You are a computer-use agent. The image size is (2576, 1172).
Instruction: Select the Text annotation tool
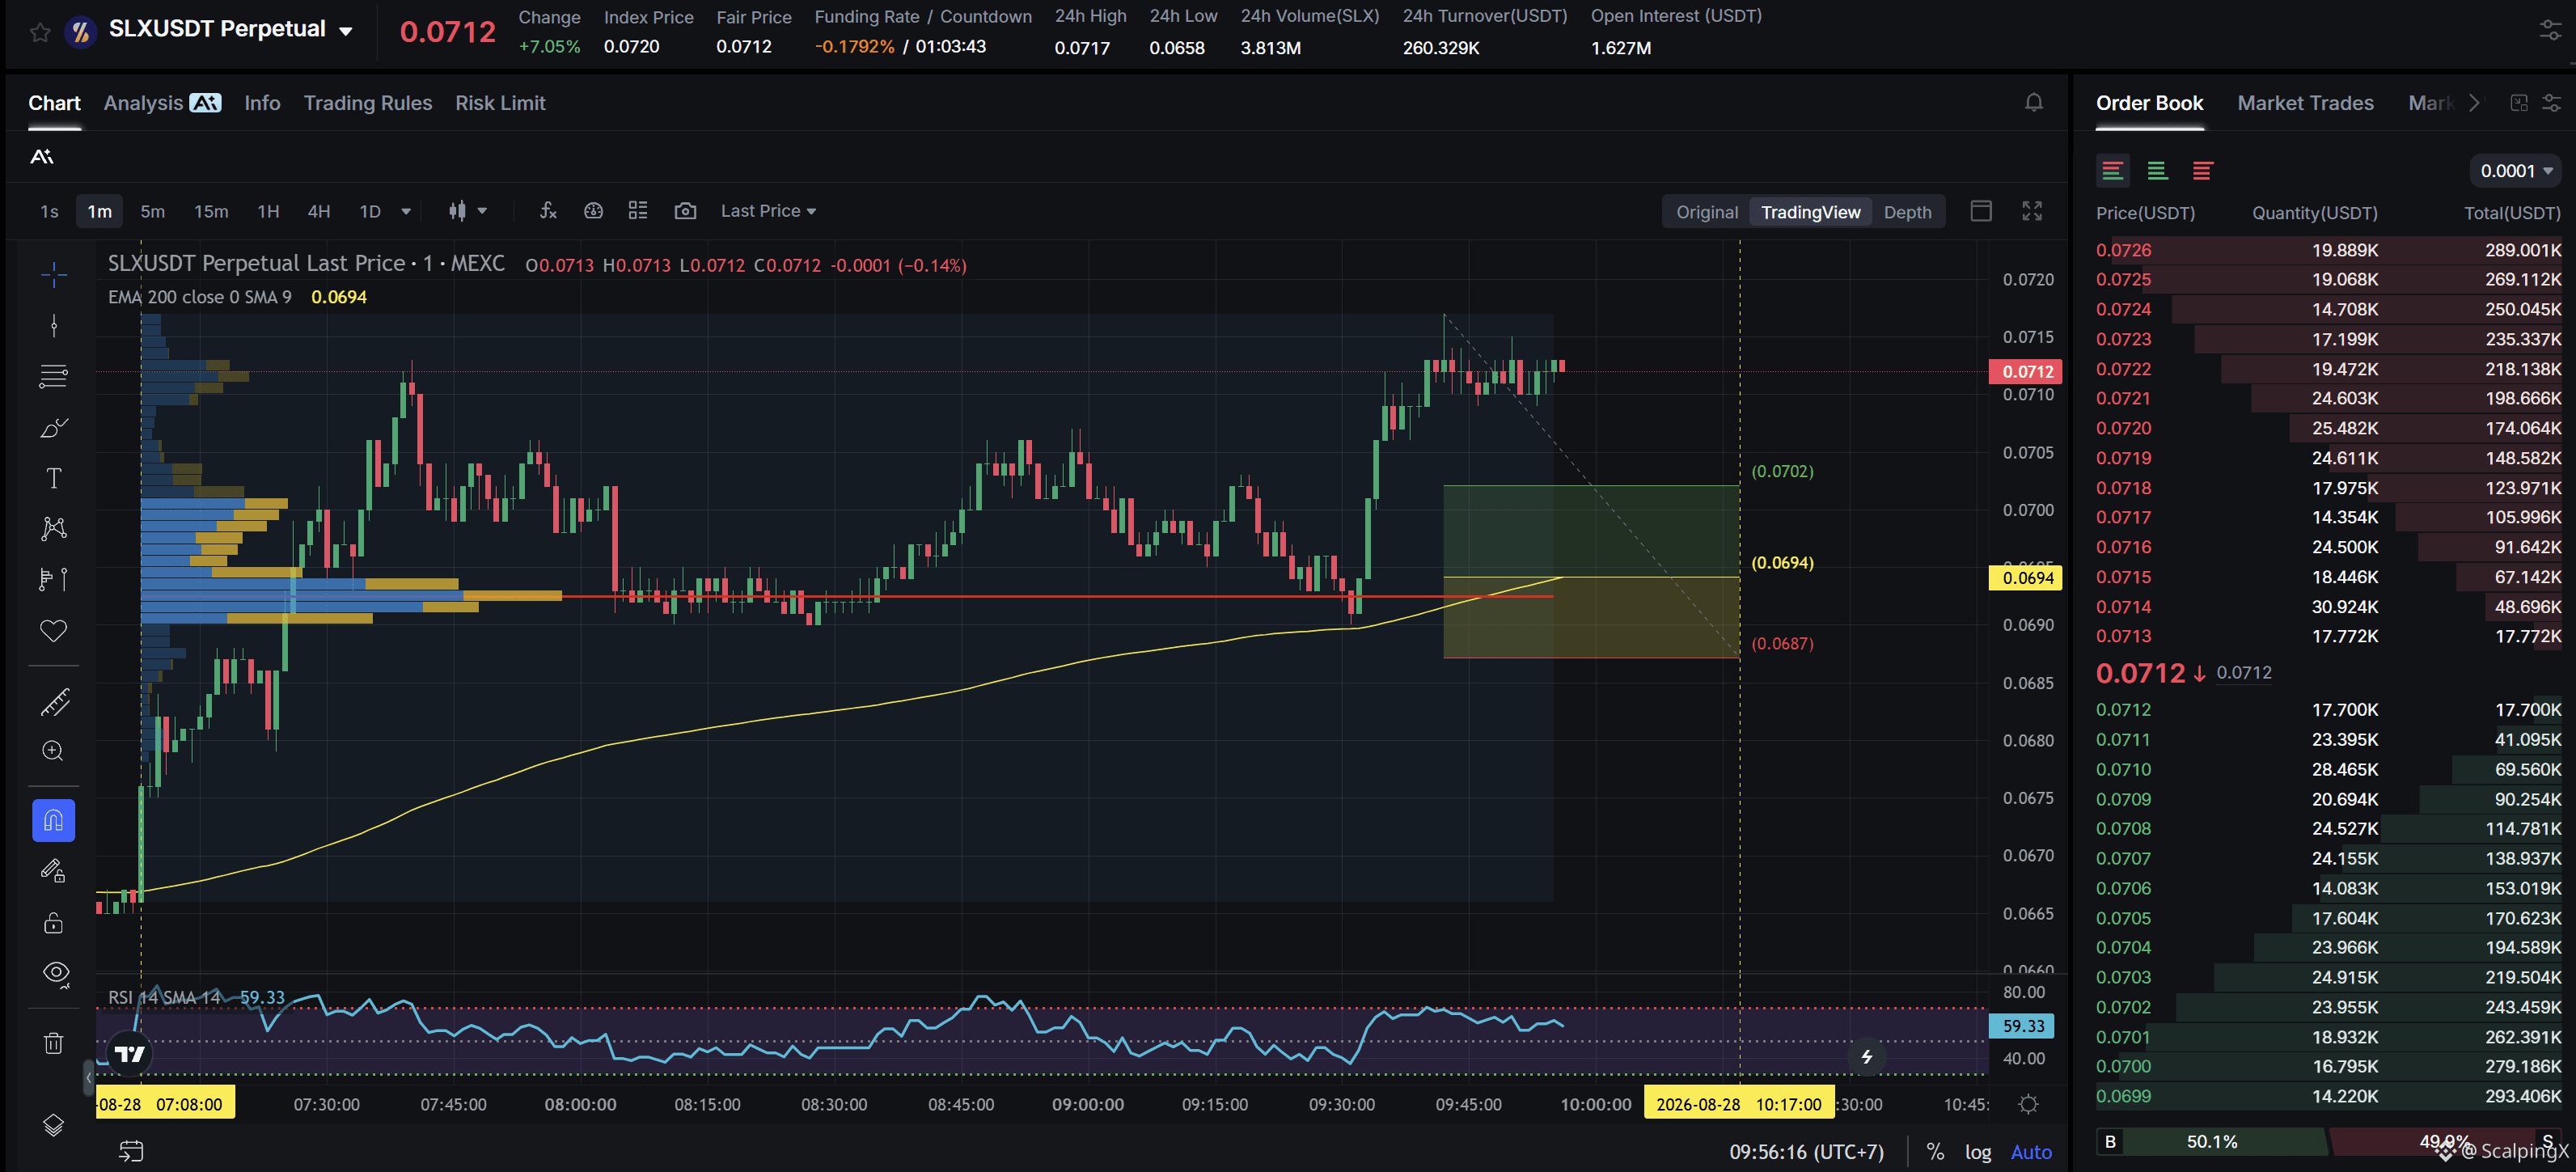point(54,478)
